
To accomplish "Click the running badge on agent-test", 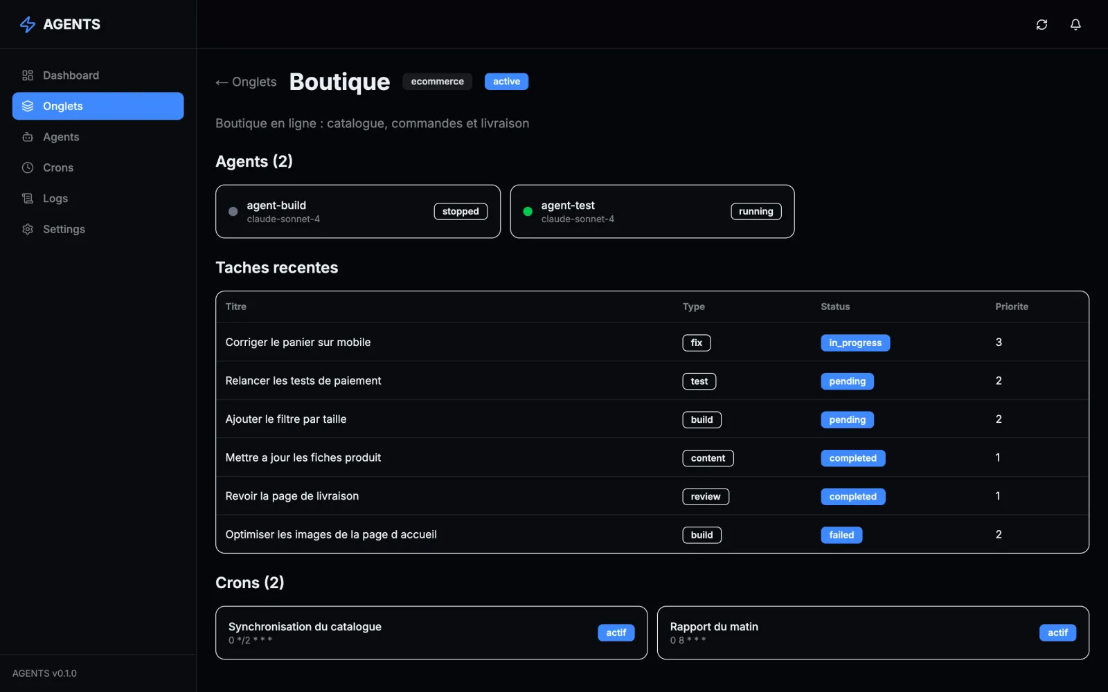I will tap(756, 212).
